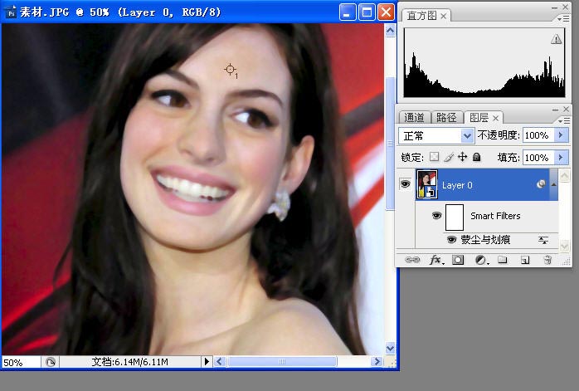Toggle Smart Filters visibility eye
Screen dimensions: 579x391
437,215
